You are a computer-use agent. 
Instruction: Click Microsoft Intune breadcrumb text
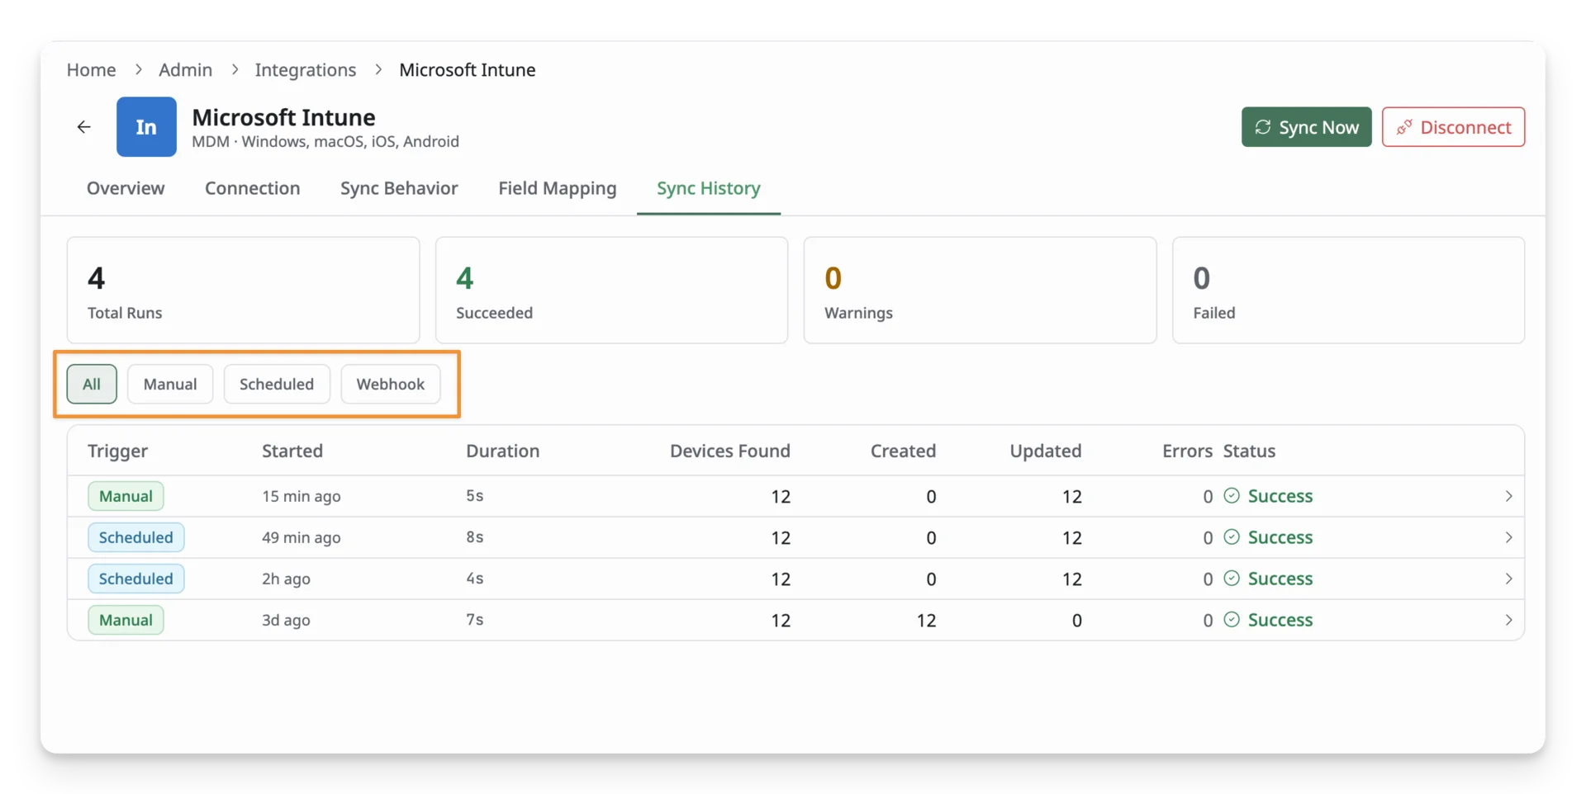point(468,69)
